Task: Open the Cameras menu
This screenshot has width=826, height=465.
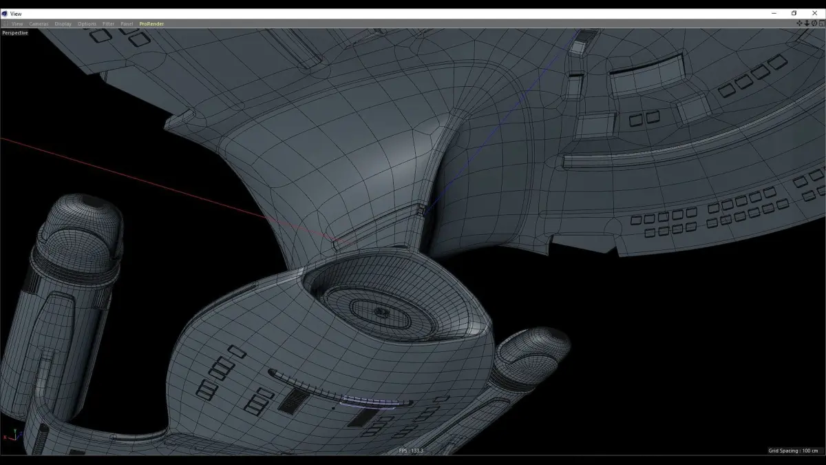Action: click(x=39, y=24)
